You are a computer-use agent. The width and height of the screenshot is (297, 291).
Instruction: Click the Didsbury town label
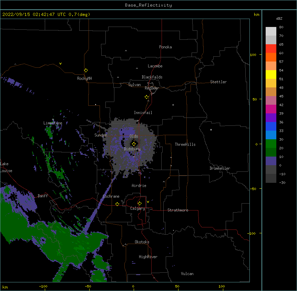click(132, 149)
